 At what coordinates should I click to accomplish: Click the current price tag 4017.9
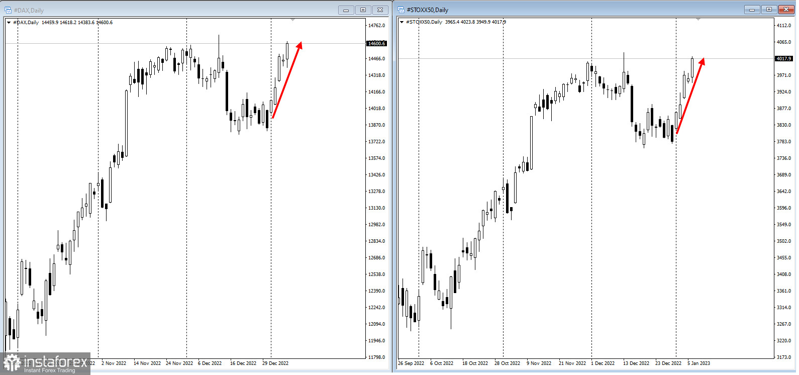(784, 59)
